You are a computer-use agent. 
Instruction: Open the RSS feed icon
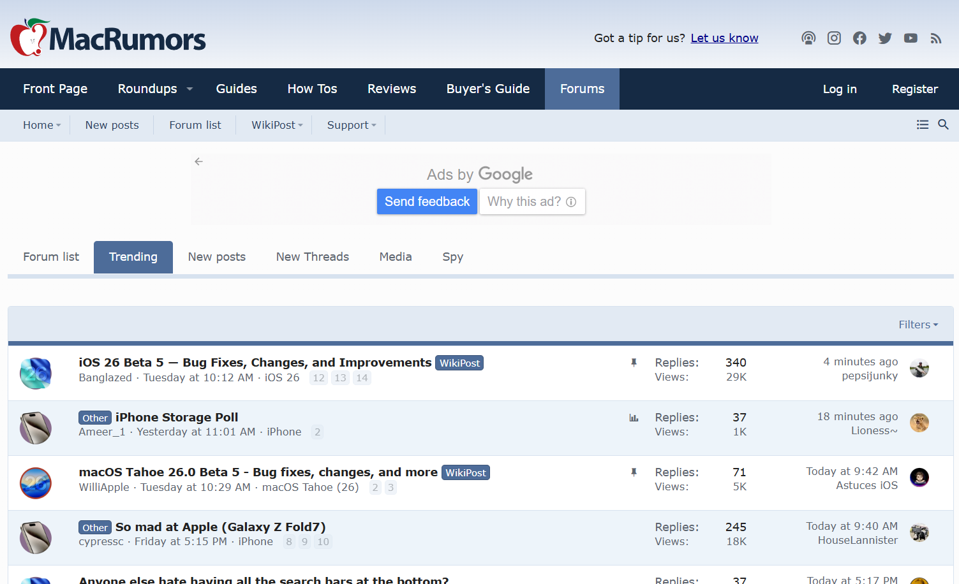click(x=936, y=38)
